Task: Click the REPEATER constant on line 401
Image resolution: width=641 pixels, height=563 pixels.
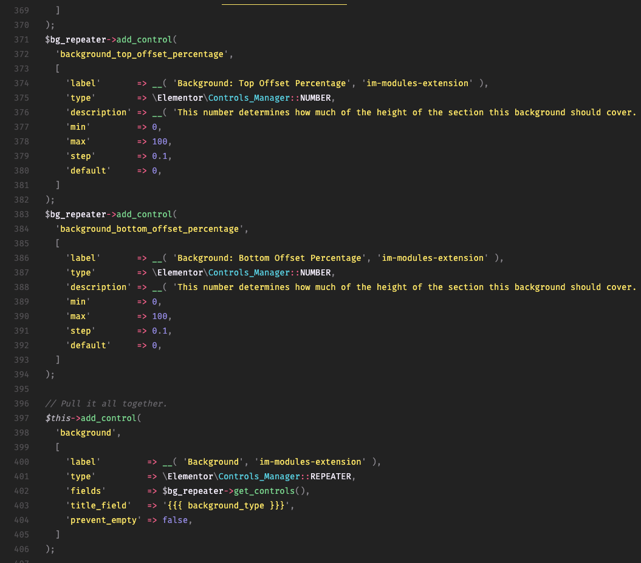Action: [x=331, y=476]
